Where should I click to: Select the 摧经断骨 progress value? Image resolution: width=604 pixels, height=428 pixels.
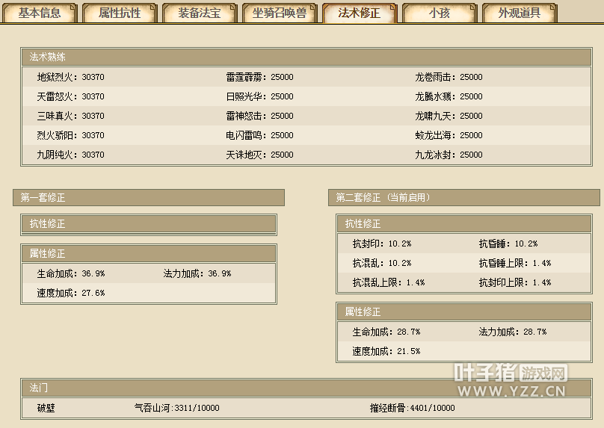click(412, 408)
